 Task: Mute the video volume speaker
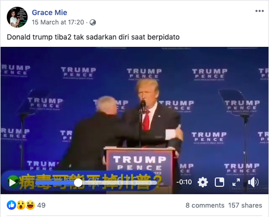tap(253, 182)
